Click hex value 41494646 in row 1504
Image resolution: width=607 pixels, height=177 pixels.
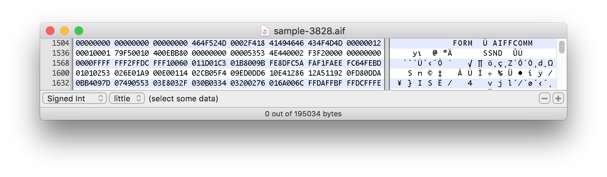click(x=286, y=43)
